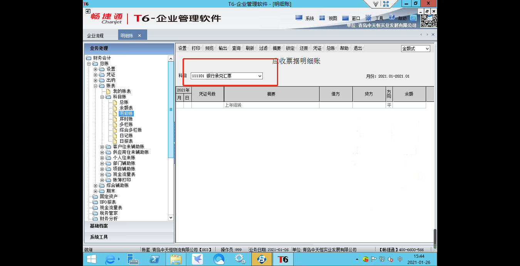
Task: Open the orange B app on taskbar
Action: tap(262, 259)
